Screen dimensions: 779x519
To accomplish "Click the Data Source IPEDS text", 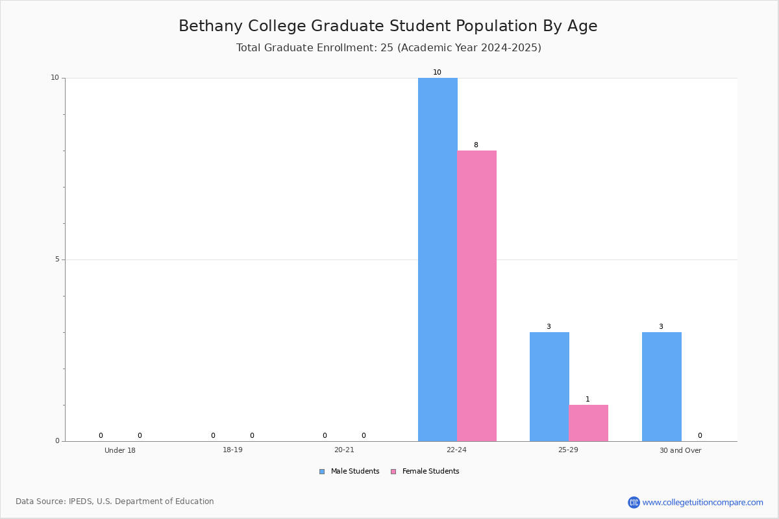I will click(x=115, y=501).
